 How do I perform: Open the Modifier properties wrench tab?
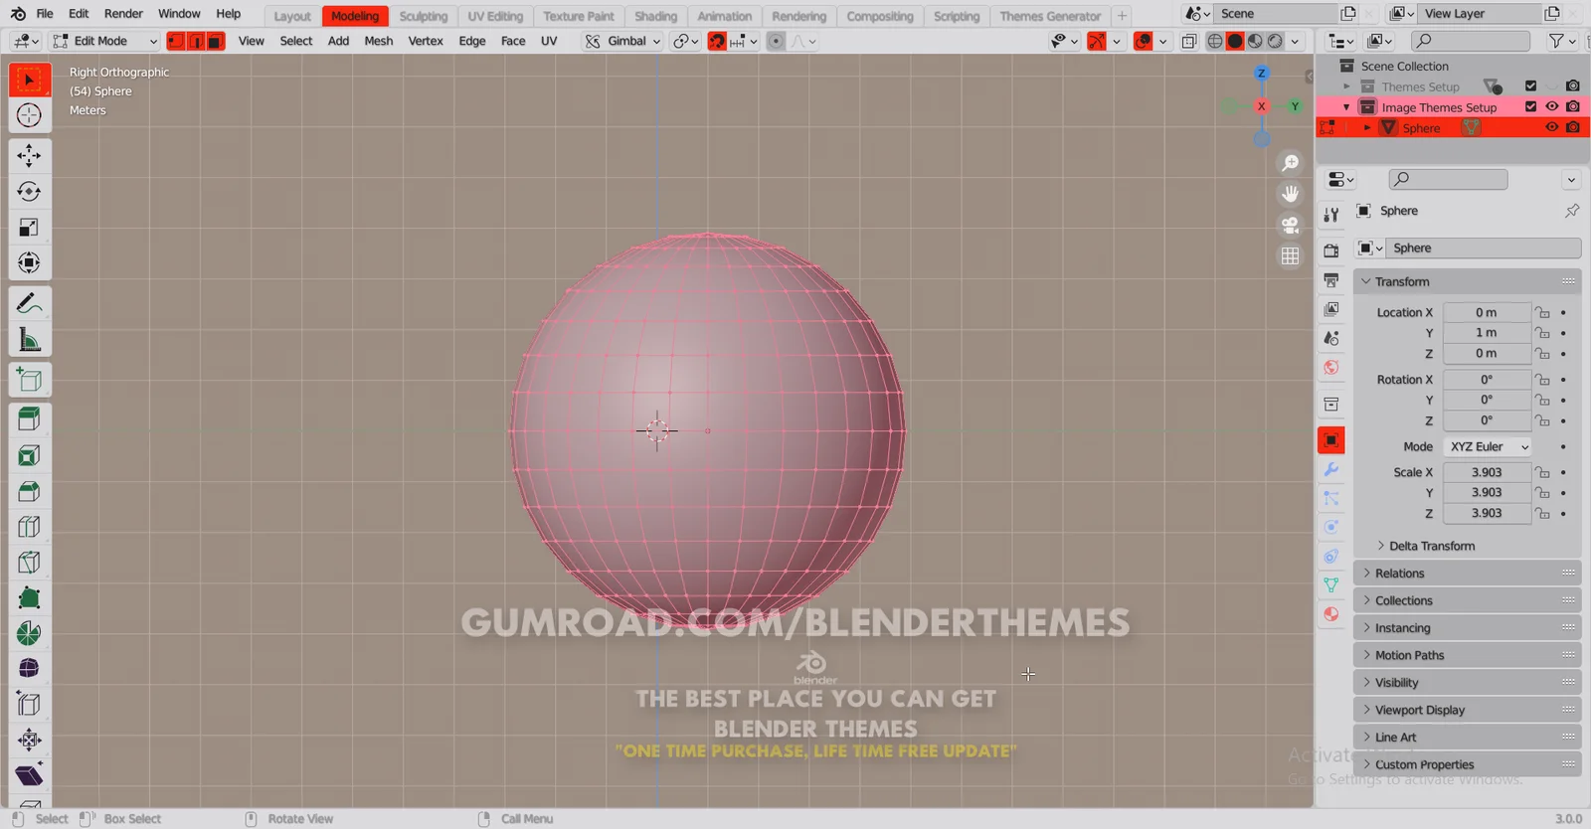[x=1331, y=469]
